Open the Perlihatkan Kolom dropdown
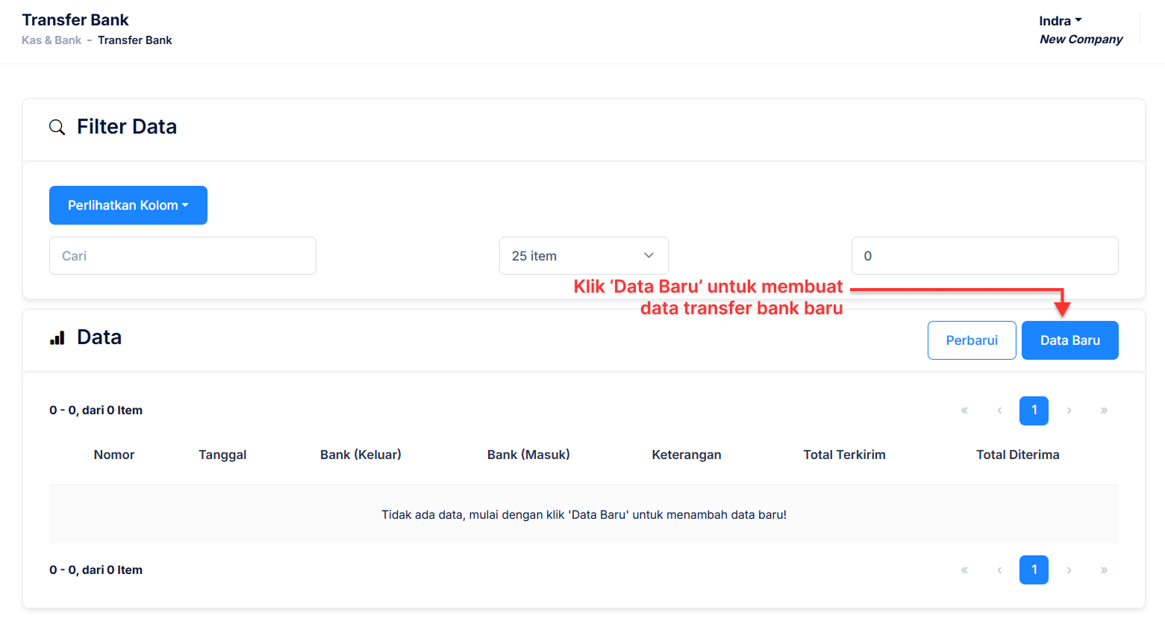This screenshot has height=618, width=1165. pos(128,205)
